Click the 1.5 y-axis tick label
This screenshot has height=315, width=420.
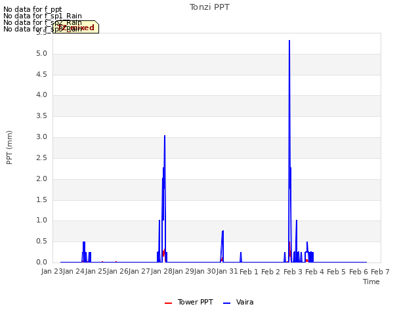41,199
